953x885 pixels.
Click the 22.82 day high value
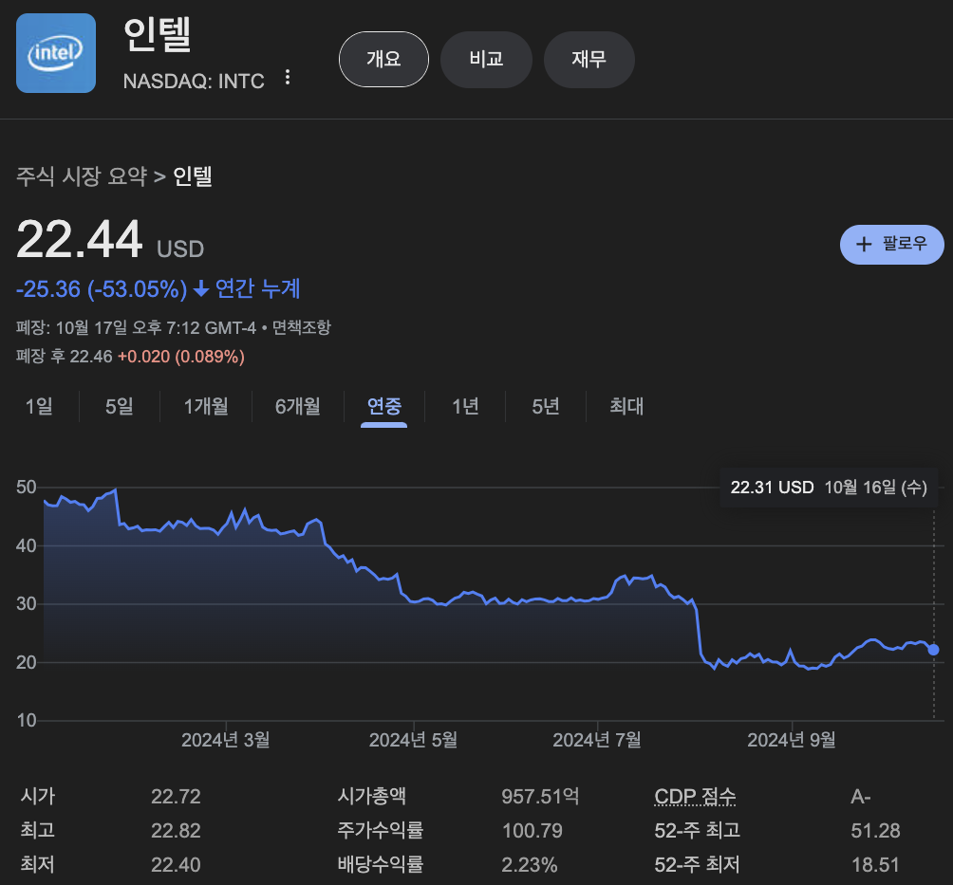[176, 830]
